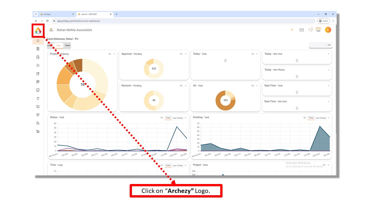Switch to the Archezy browser tab

tap(57, 14)
